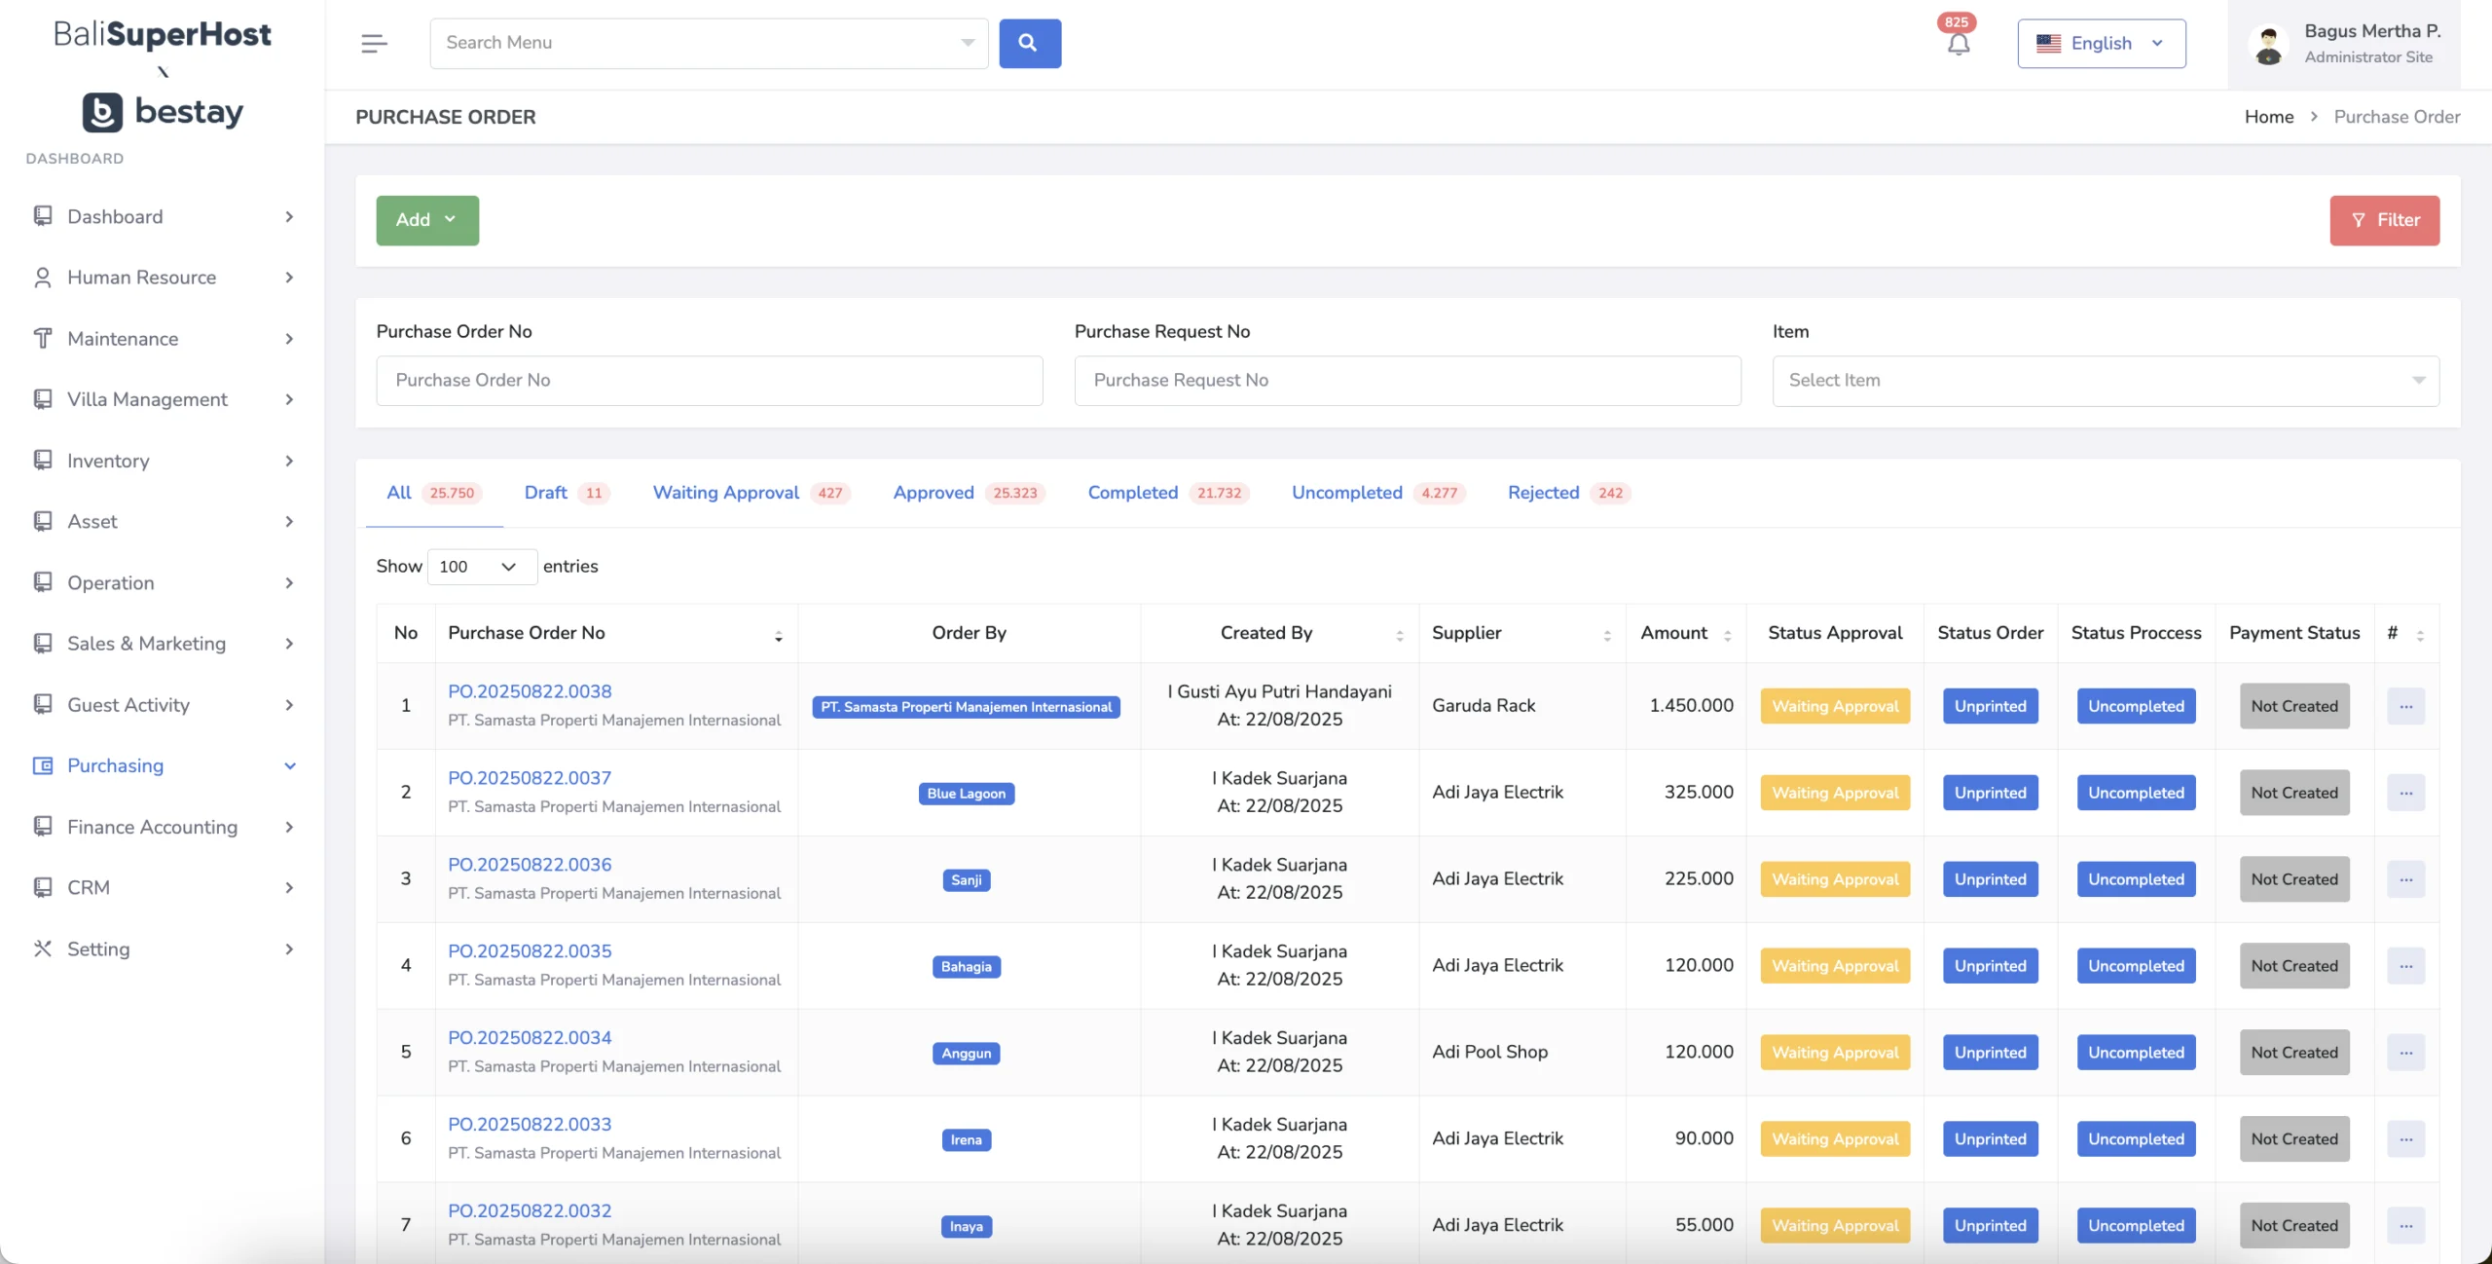Click the Guest Activity sidebar icon
Image resolution: width=2492 pixels, height=1264 pixels.
point(42,704)
